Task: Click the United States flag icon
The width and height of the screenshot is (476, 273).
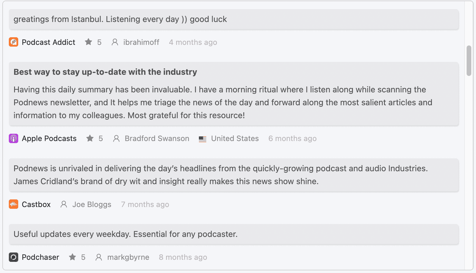Action: [x=202, y=138]
